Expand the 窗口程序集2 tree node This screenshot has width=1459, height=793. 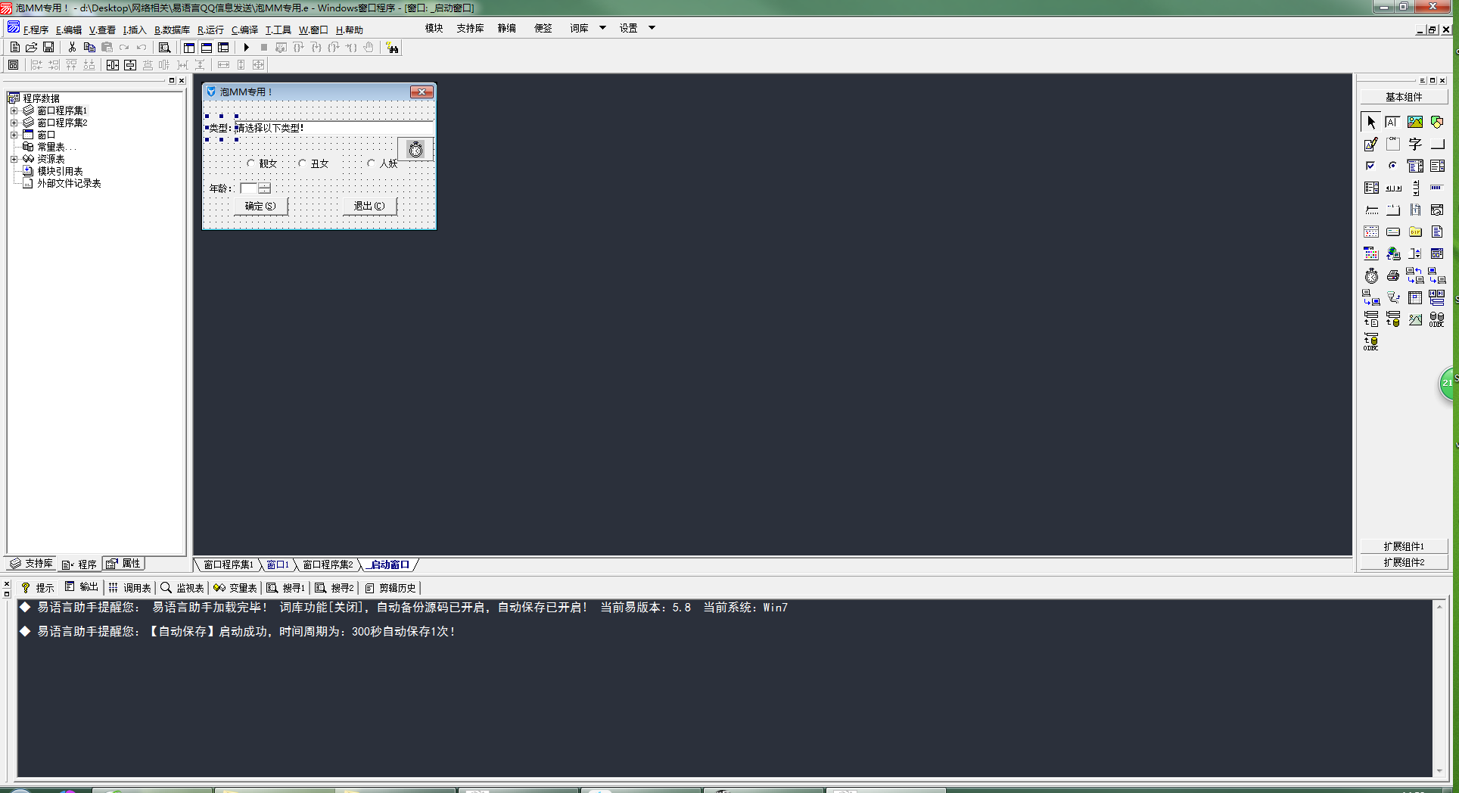click(x=14, y=123)
